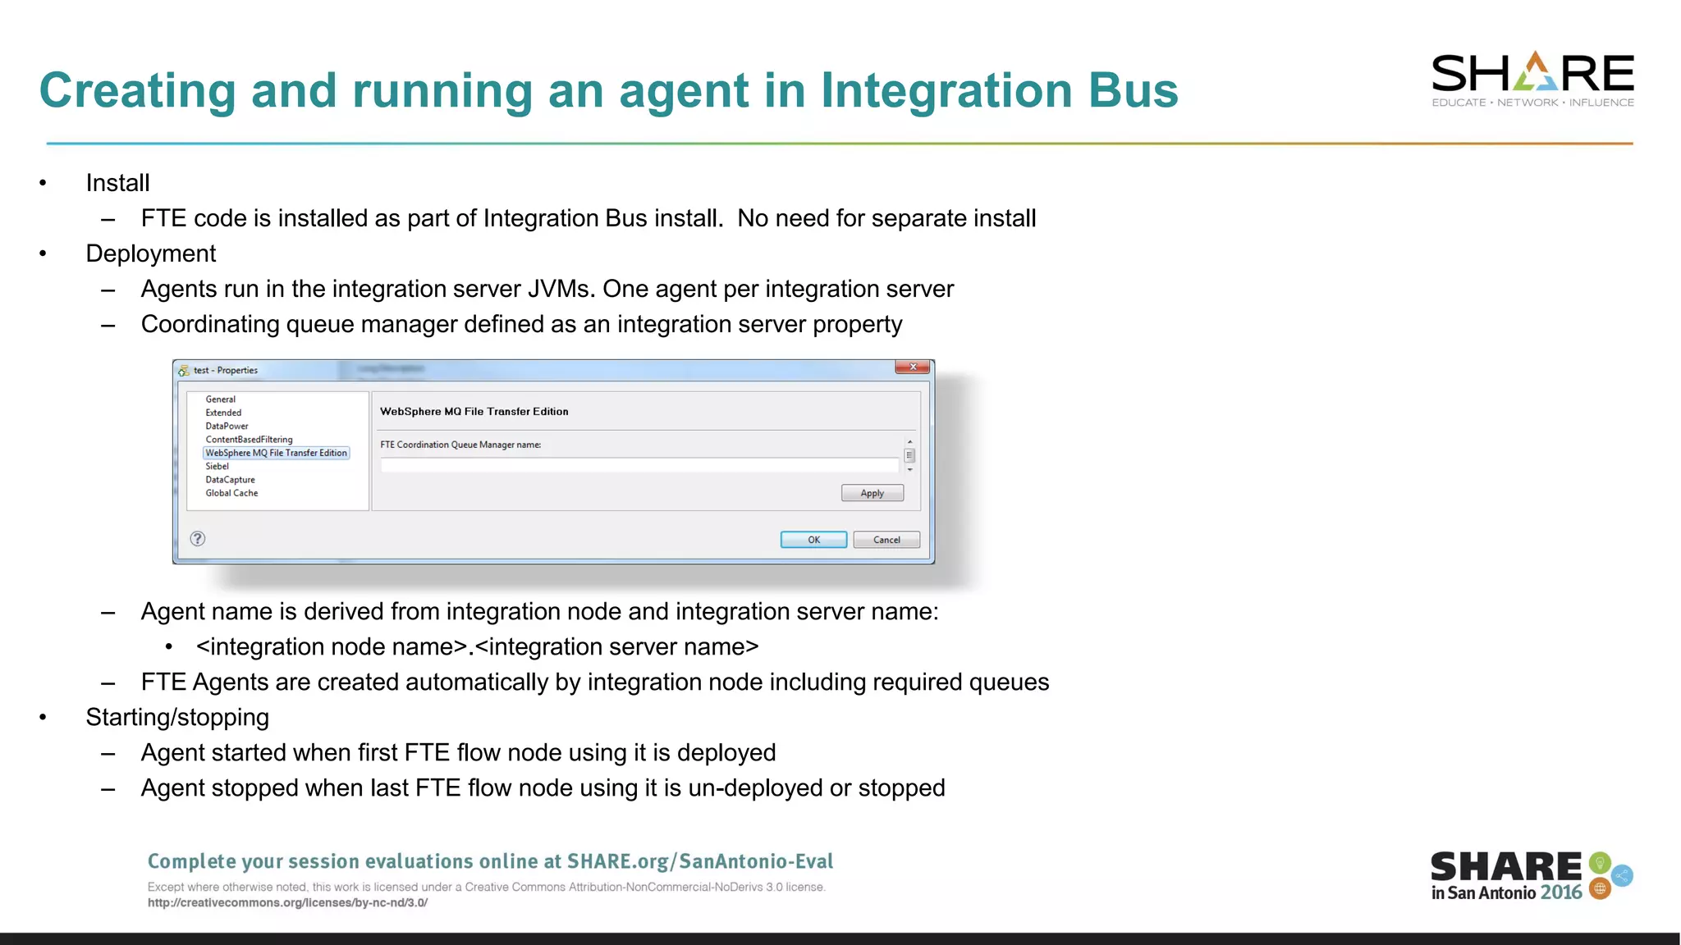Viewport: 1681px width, 945px height.
Task: Click the SHARE logo at top right
Action: (1532, 79)
